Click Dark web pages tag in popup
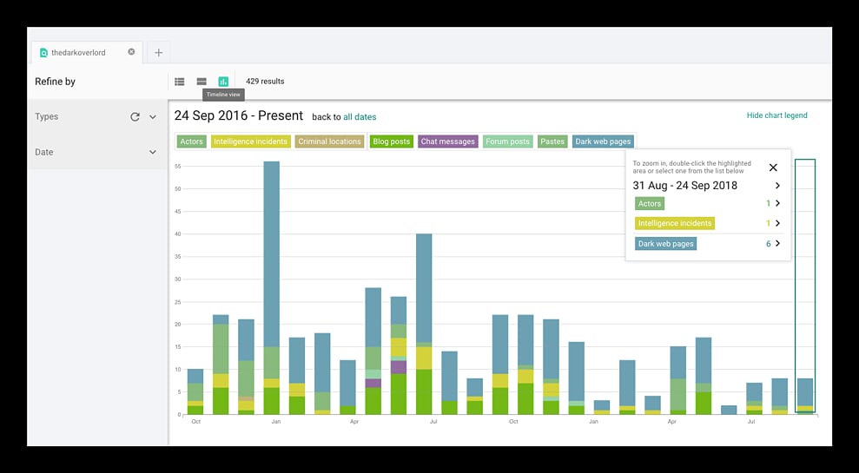 665,244
